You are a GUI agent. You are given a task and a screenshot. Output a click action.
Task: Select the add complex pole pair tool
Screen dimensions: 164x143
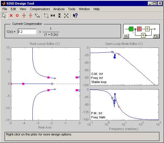tap(24, 16)
